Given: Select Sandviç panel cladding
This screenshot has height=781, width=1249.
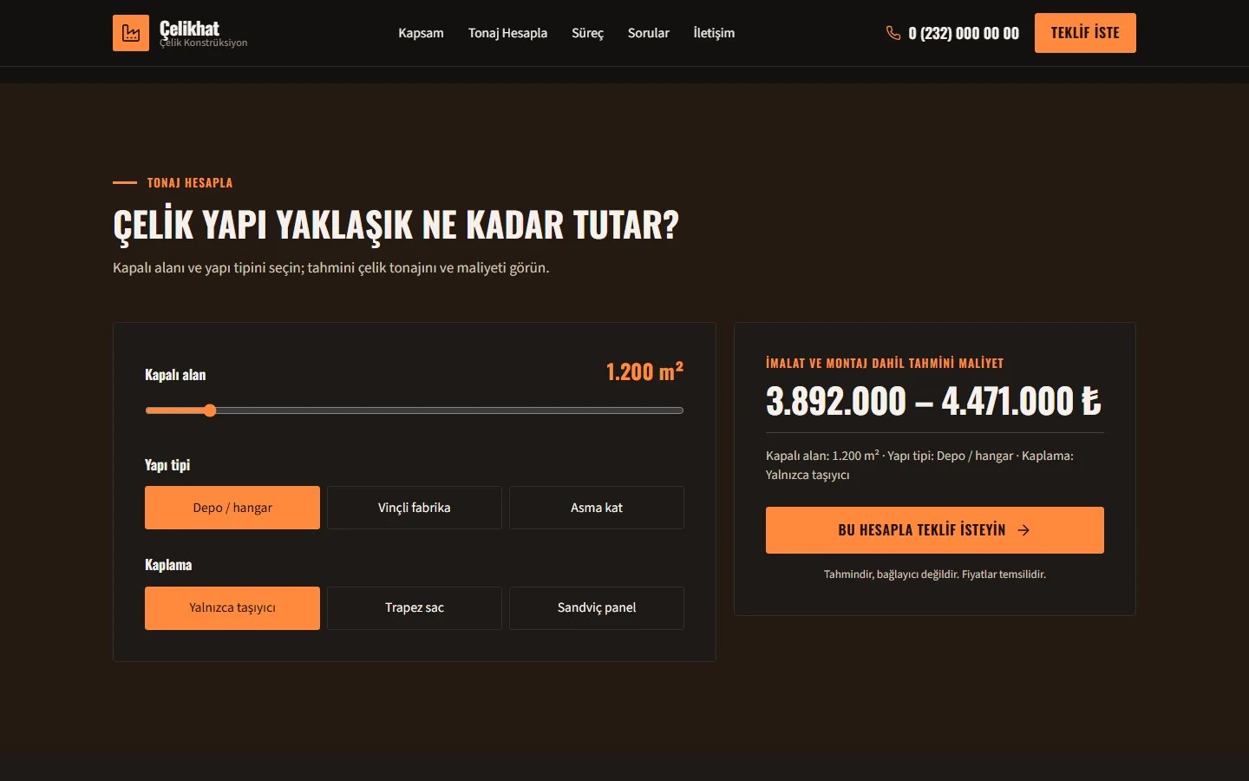Looking at the screenshot, I should point(597,608).
